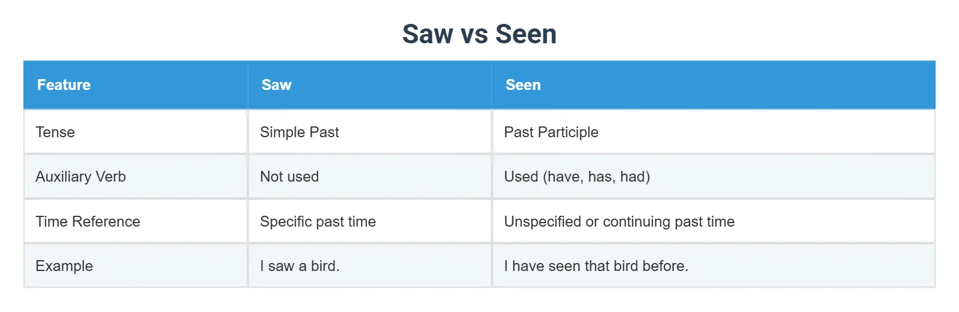Viewport: 959px width, 312px height.
Task: Click the 'I saw a bird.' cell
Action: tap(300, 266)
